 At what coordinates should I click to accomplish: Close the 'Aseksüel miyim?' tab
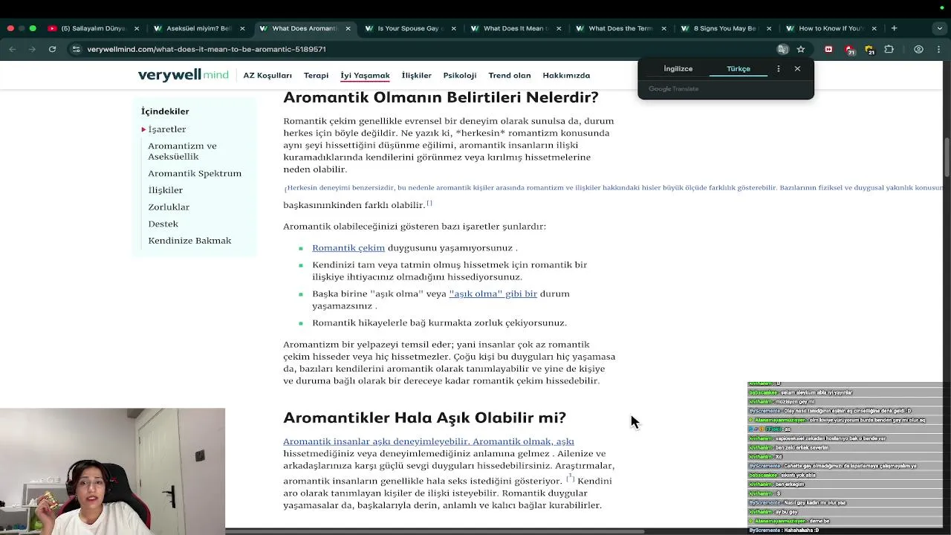(242, 28)
